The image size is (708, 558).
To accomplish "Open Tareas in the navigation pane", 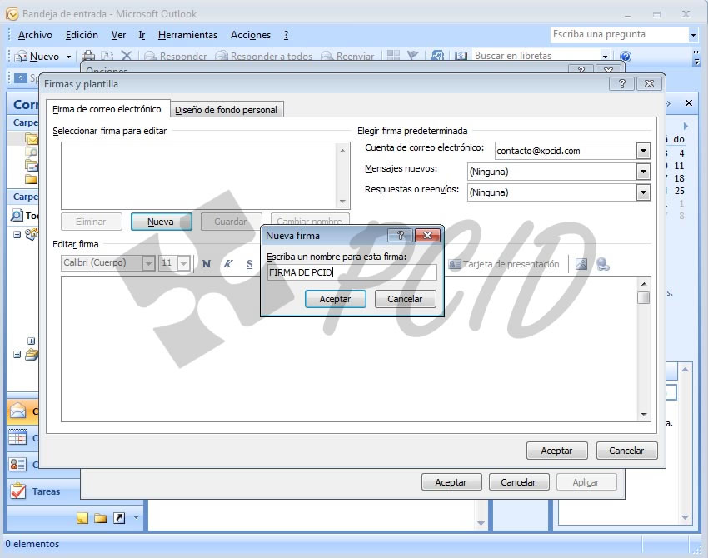I will [x=46, y=491].
